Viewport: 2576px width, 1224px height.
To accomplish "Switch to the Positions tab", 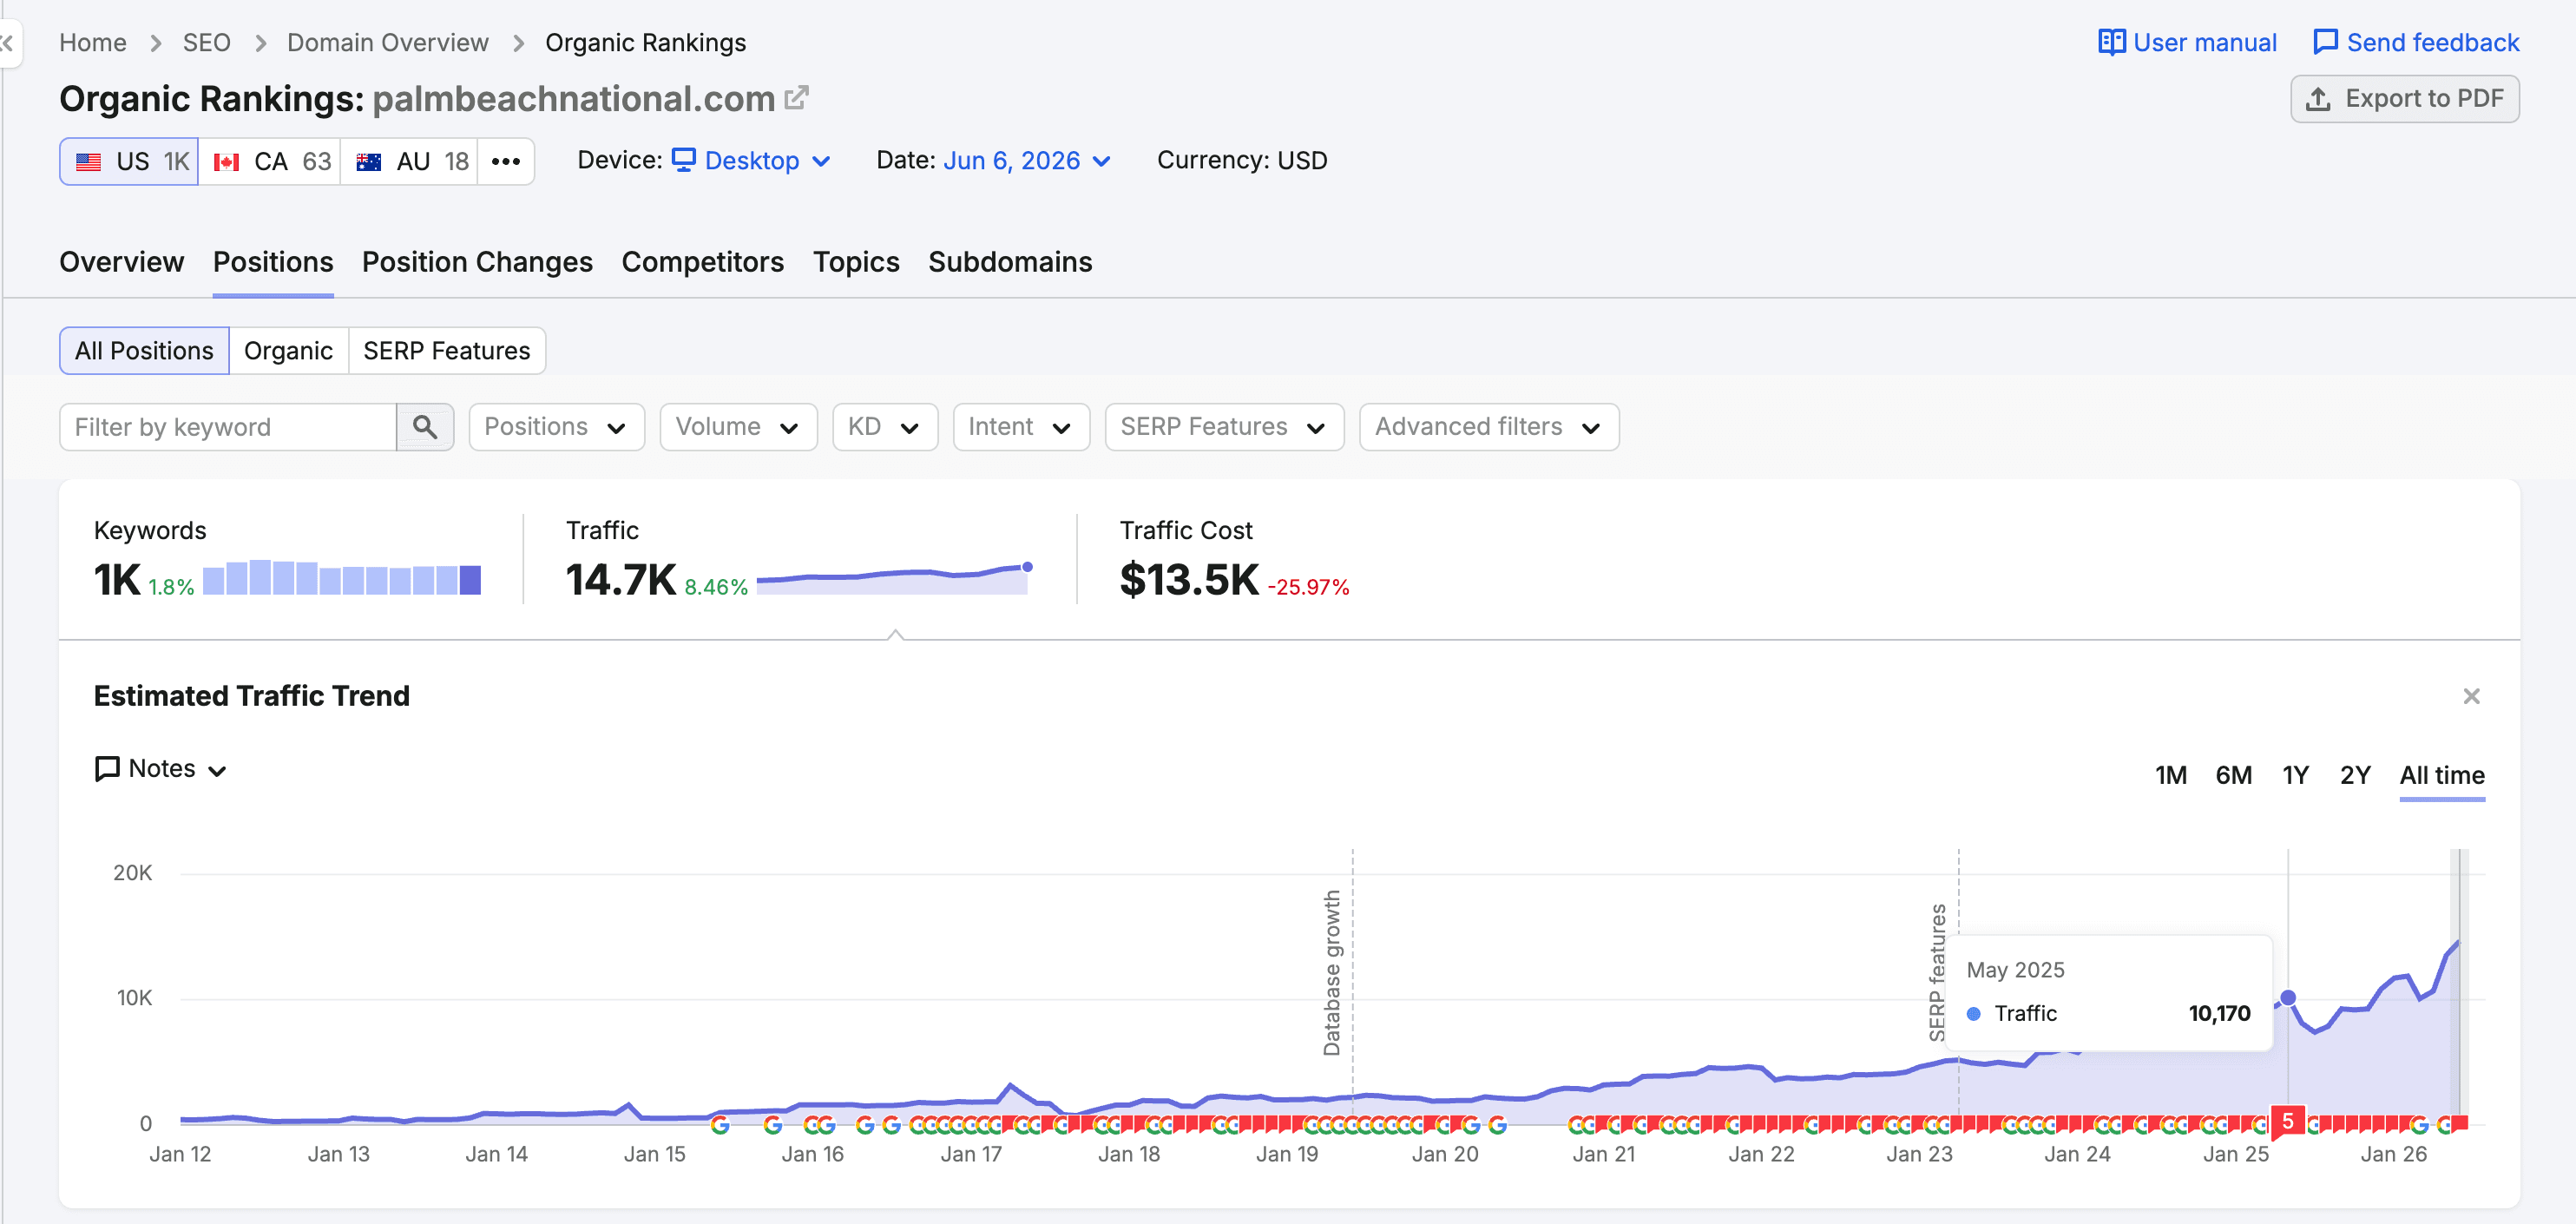I will (273, 262).
